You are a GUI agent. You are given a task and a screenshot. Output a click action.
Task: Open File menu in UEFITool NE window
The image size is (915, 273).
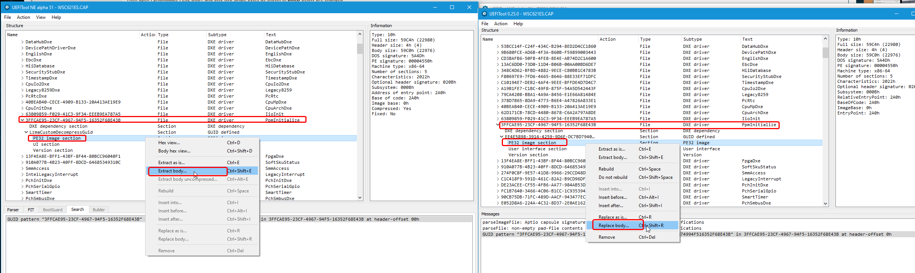[x=8, y=17]
